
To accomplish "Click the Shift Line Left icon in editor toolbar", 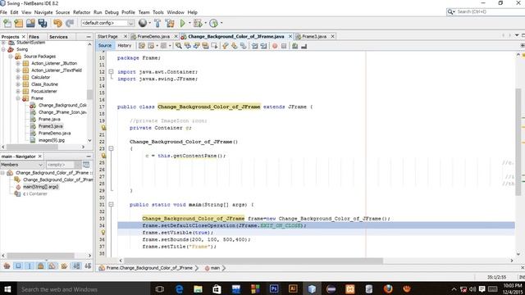I will coord(255,46).
